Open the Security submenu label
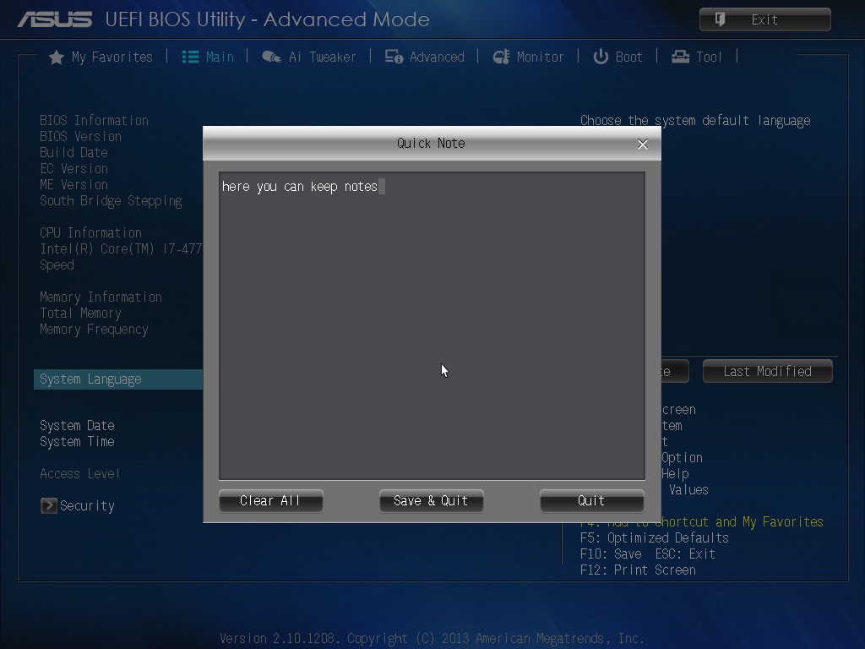Screen dimensions: 865x649 pos(87,506)
